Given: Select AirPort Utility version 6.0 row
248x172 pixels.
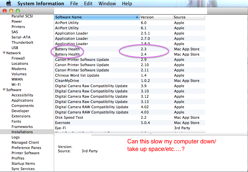Looking at the screenshot, I should point(130,23).
